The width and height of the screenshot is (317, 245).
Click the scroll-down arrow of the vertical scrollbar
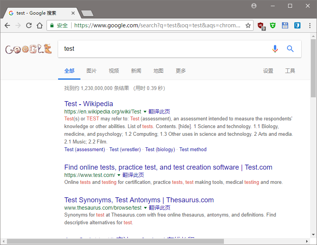click(x=314, y=235)
